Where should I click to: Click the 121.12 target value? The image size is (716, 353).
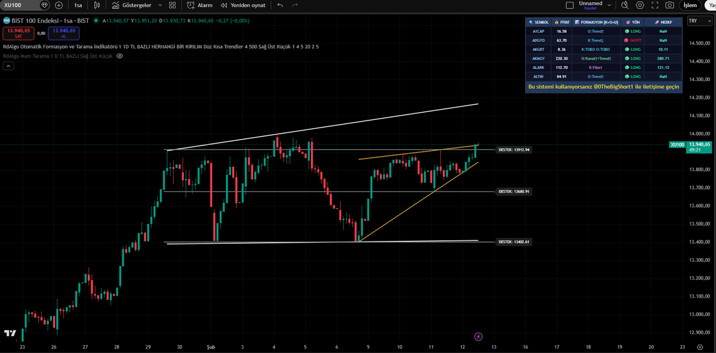663,67
